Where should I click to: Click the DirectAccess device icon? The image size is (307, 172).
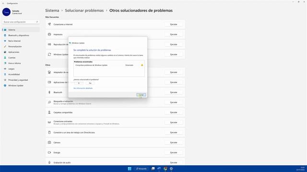[x=49, y=132]
